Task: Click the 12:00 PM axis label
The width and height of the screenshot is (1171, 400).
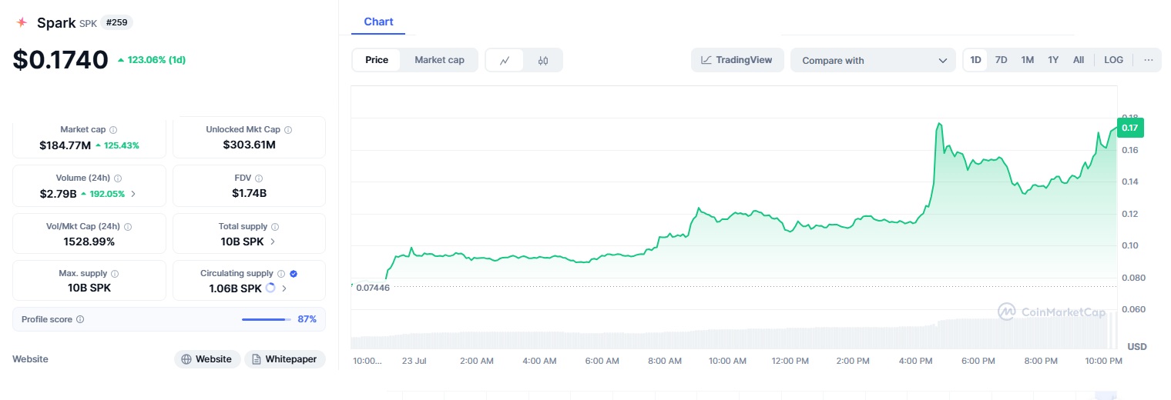Action: click(x=790, y=361)
